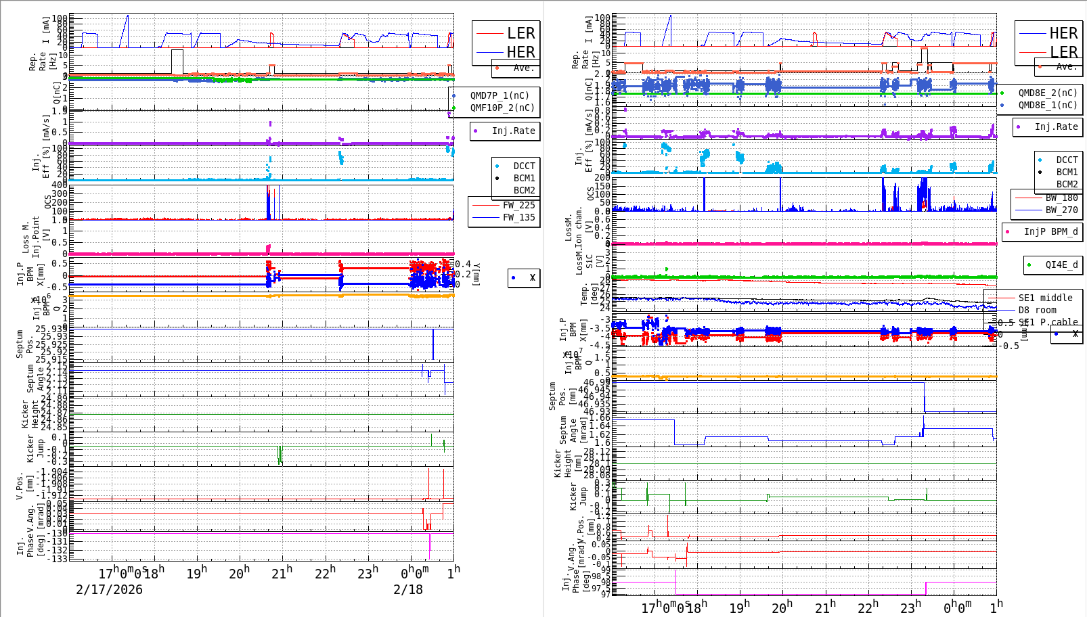Viewport: 1087px width, 617px height.
Task: Click the 19h time tick on the left plot
Action: tap(196, 572)
